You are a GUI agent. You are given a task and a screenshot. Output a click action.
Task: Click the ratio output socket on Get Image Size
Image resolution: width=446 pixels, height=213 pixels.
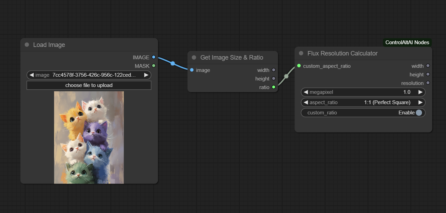pos(274,87)
